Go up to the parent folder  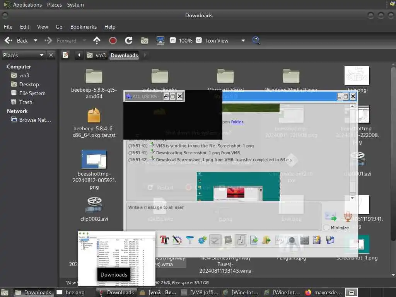[x=97, y=40]
